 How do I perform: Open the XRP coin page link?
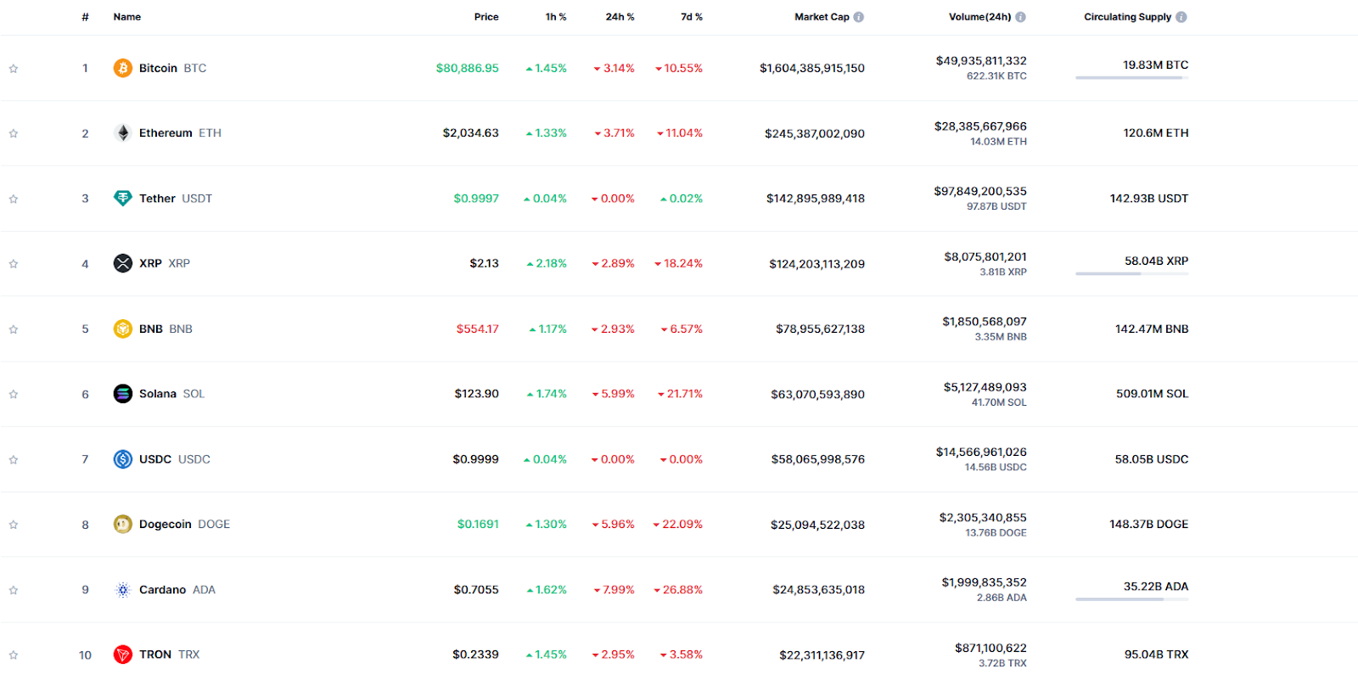[x=165, y=263]
